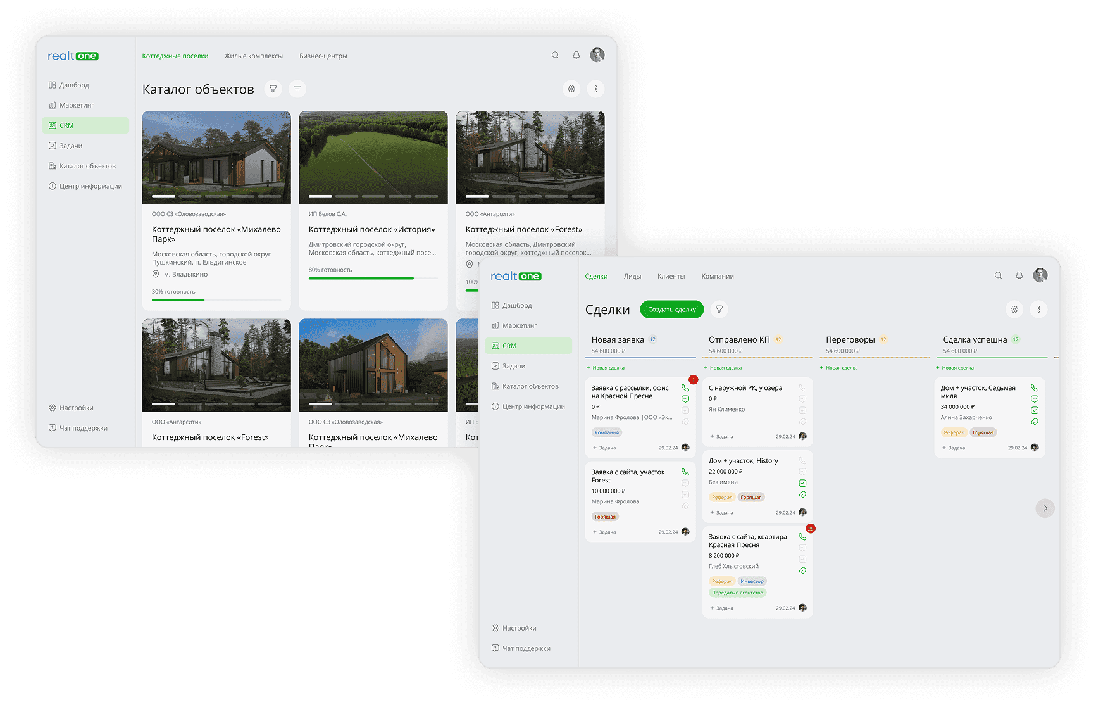Image resolution: width=1096 pixels, height=704 pixels.
Task: Click the sort icon beside Каталог объектов title
Action: click(x=297, y=89)
